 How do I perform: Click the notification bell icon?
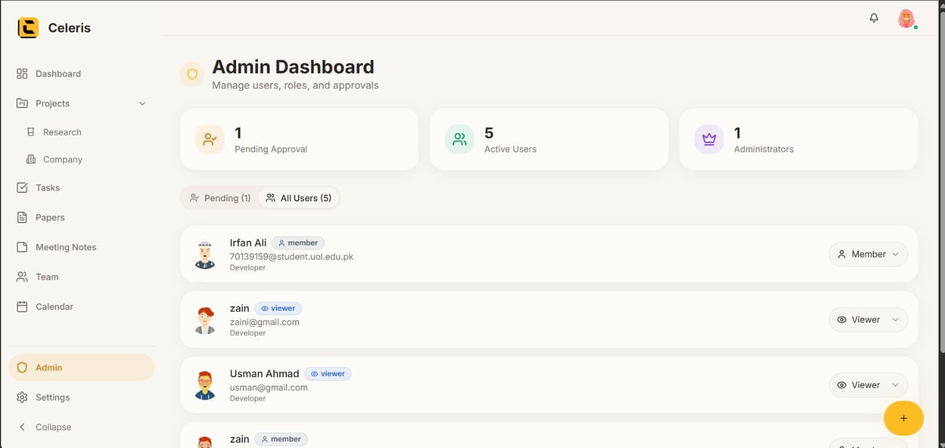coord(874,18)
